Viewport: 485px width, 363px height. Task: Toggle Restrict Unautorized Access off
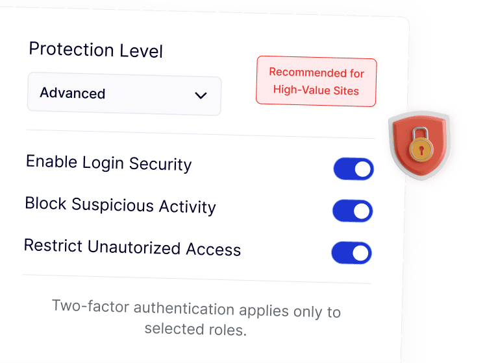(351, 253)
